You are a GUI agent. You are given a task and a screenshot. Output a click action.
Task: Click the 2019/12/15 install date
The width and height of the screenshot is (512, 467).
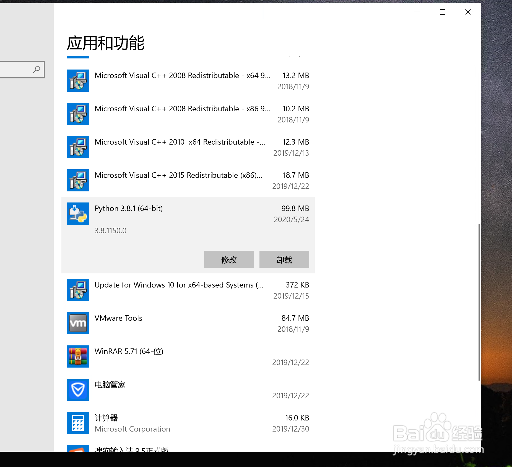[291, 296]
